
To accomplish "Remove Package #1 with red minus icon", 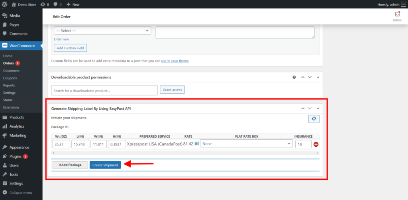I will 316,144.
